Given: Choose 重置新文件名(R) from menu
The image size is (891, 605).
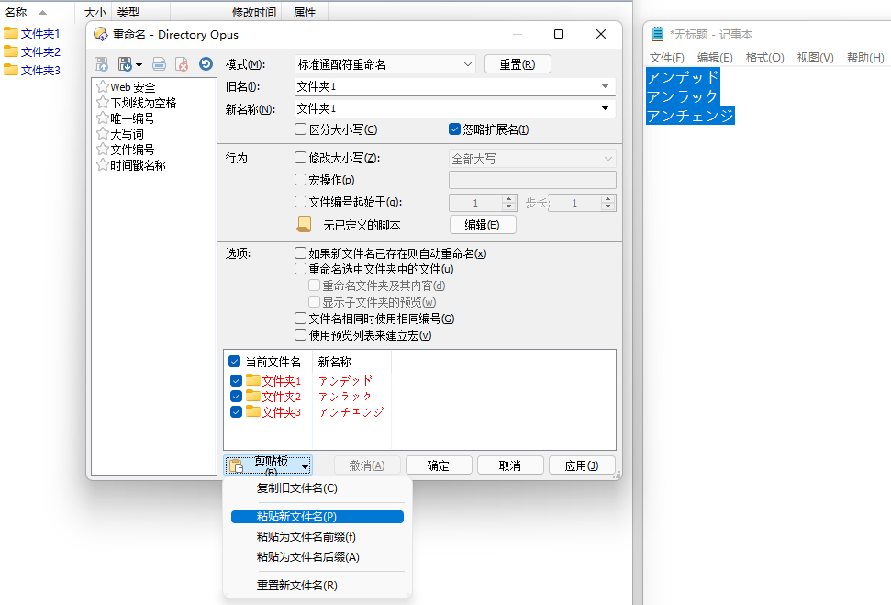Looking at the screenshot, I should click(317, 585).
